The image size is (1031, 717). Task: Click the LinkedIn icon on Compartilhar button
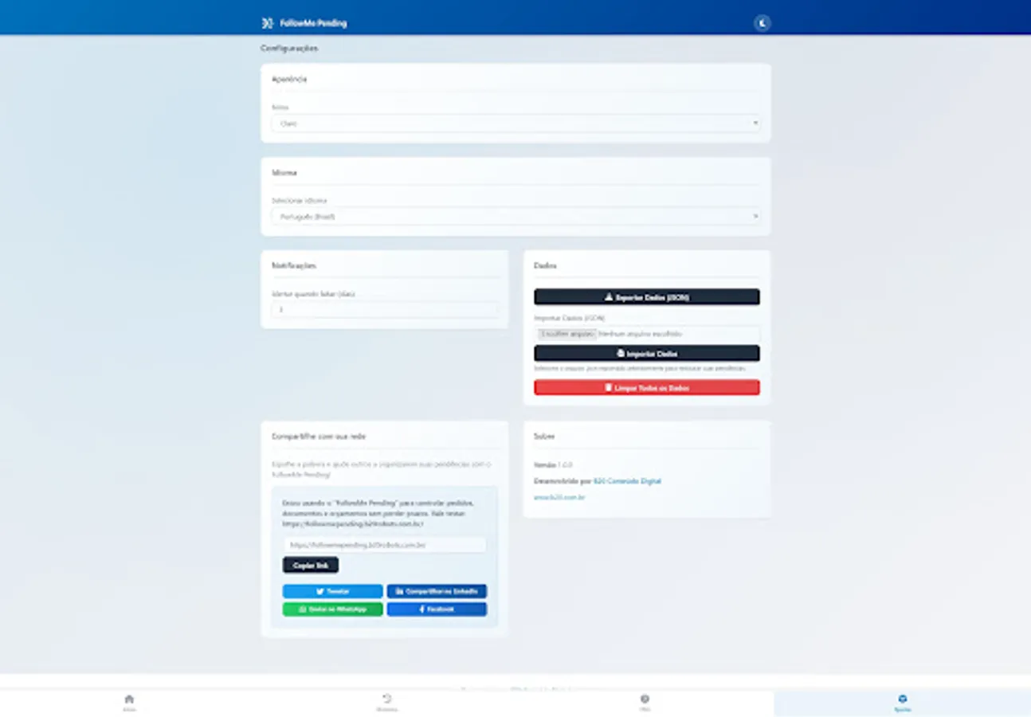click(x=398, y=591)
